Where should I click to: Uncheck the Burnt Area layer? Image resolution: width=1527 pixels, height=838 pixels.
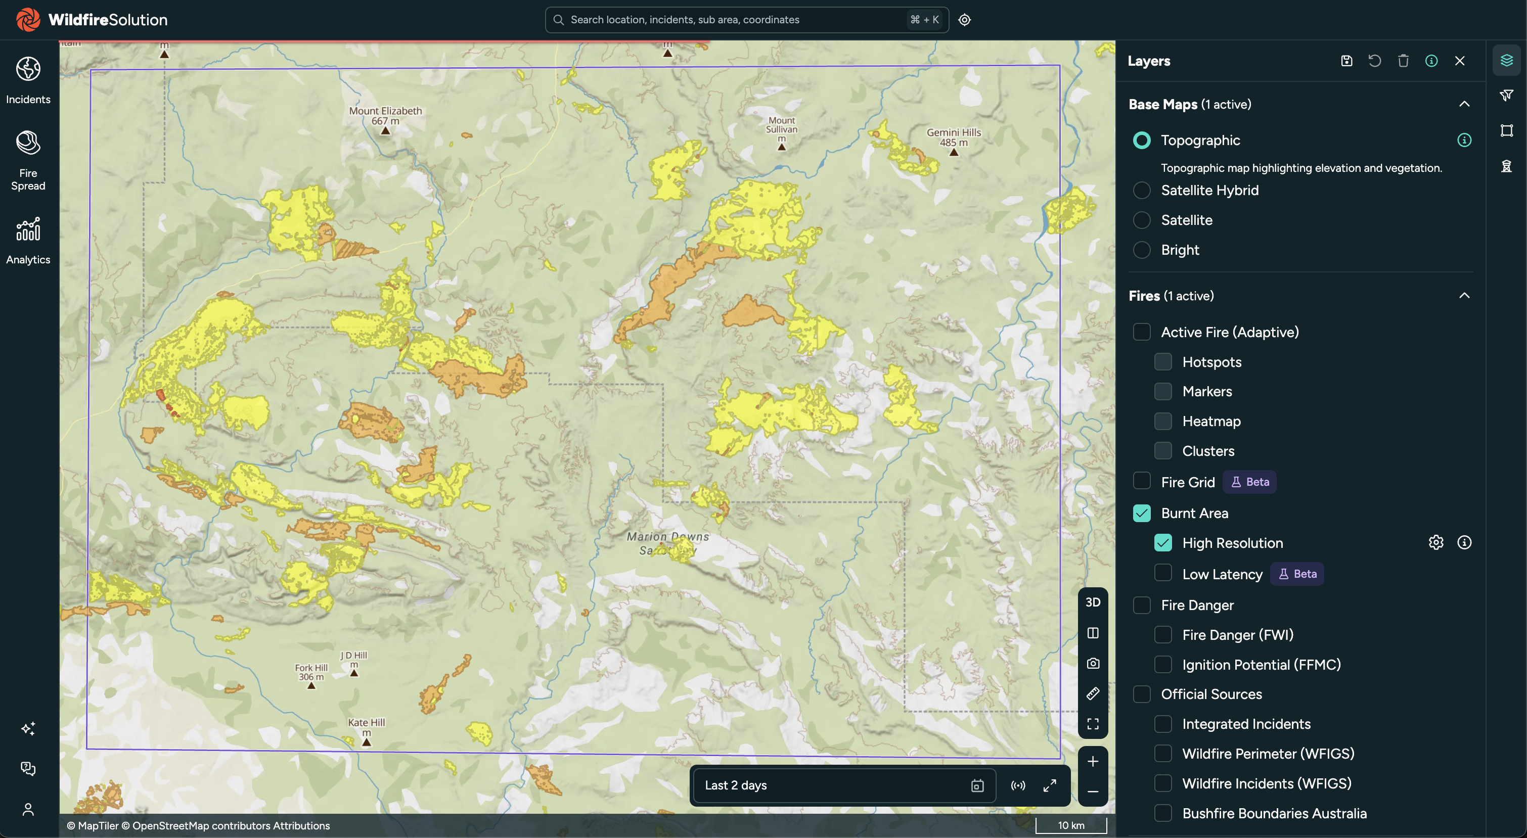1141,513
